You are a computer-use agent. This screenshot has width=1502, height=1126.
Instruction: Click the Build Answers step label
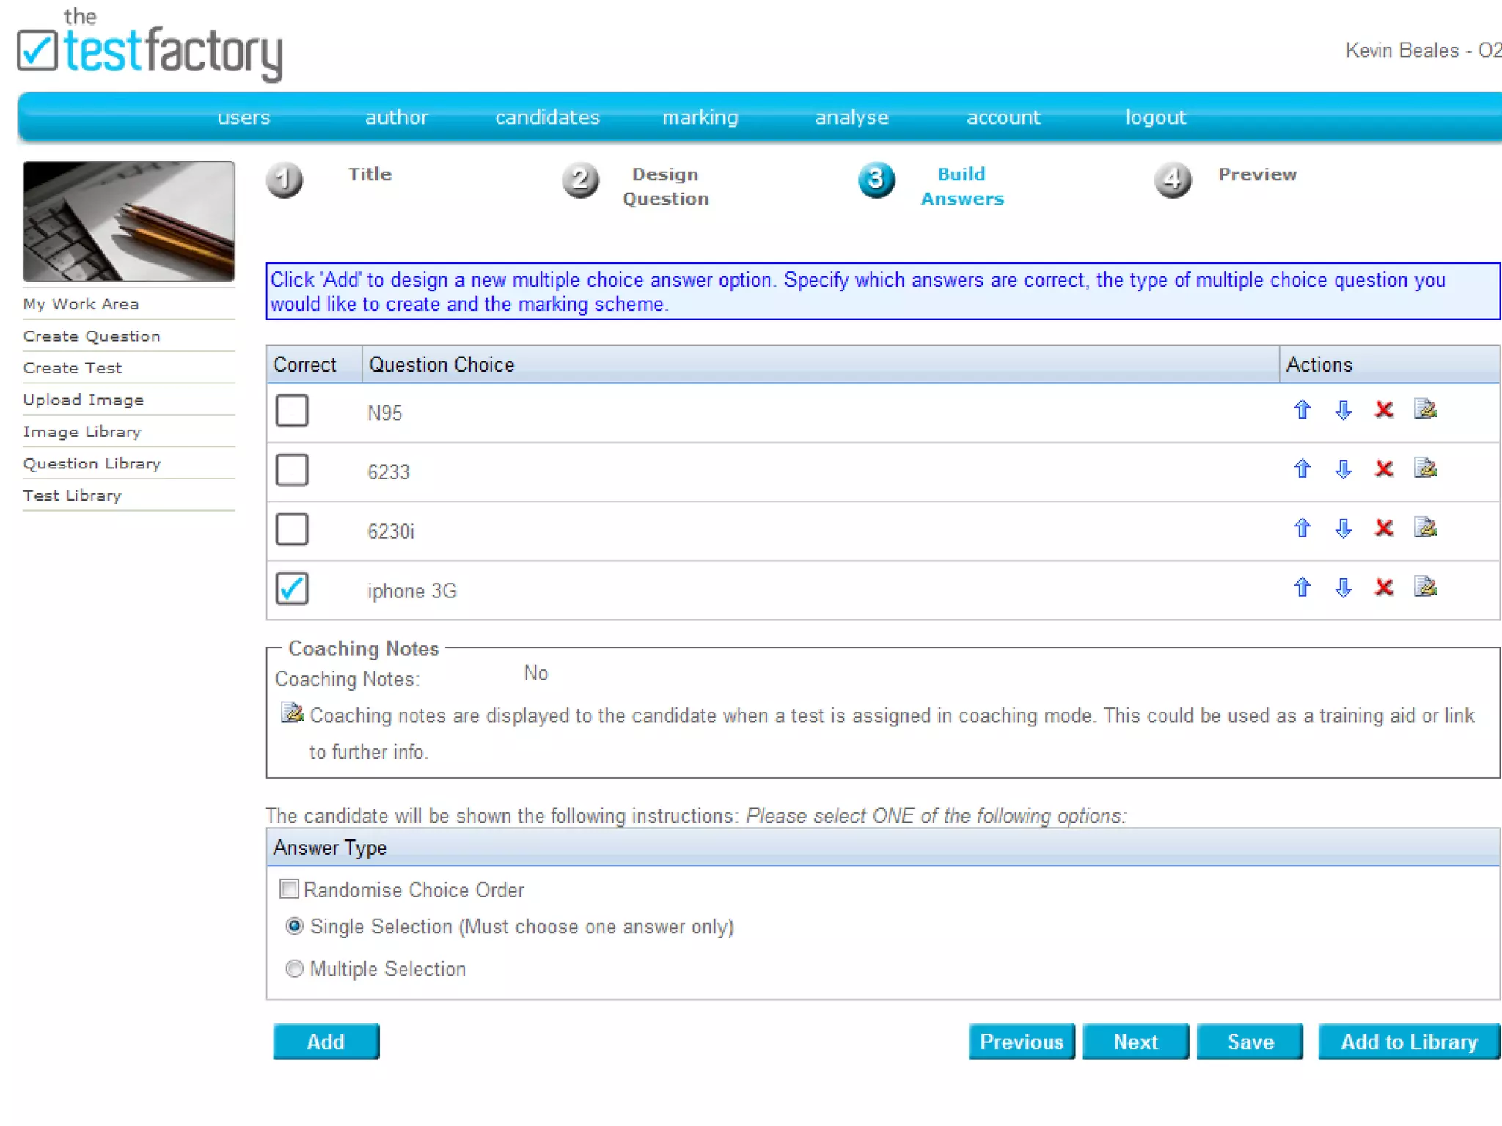click(x=961, y=186)
